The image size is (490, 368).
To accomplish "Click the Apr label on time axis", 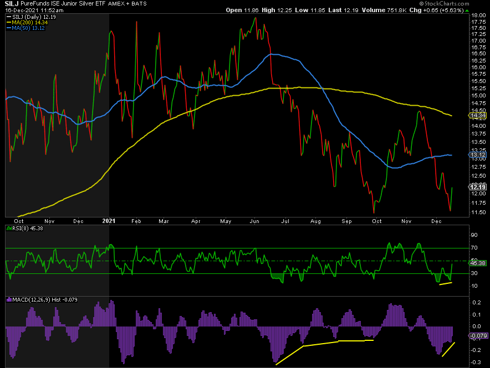I will click(x=196, y=221).
